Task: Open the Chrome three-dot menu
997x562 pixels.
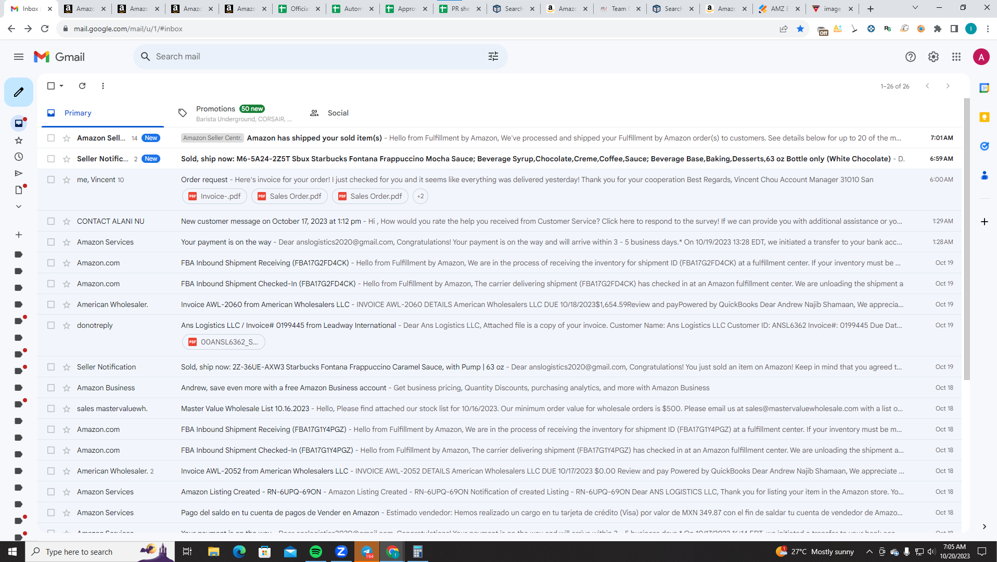Action: [988, 29]
